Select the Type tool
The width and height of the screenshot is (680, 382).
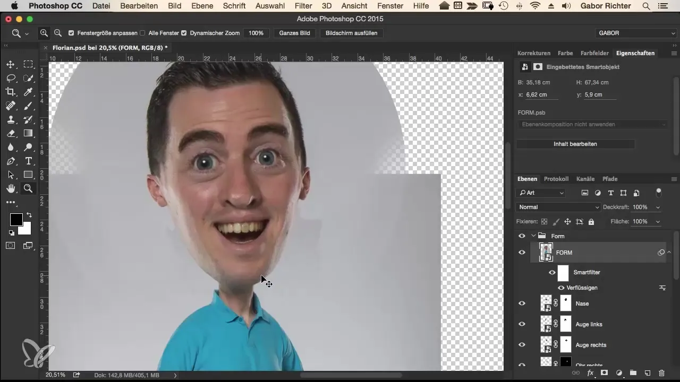[28, 161]
